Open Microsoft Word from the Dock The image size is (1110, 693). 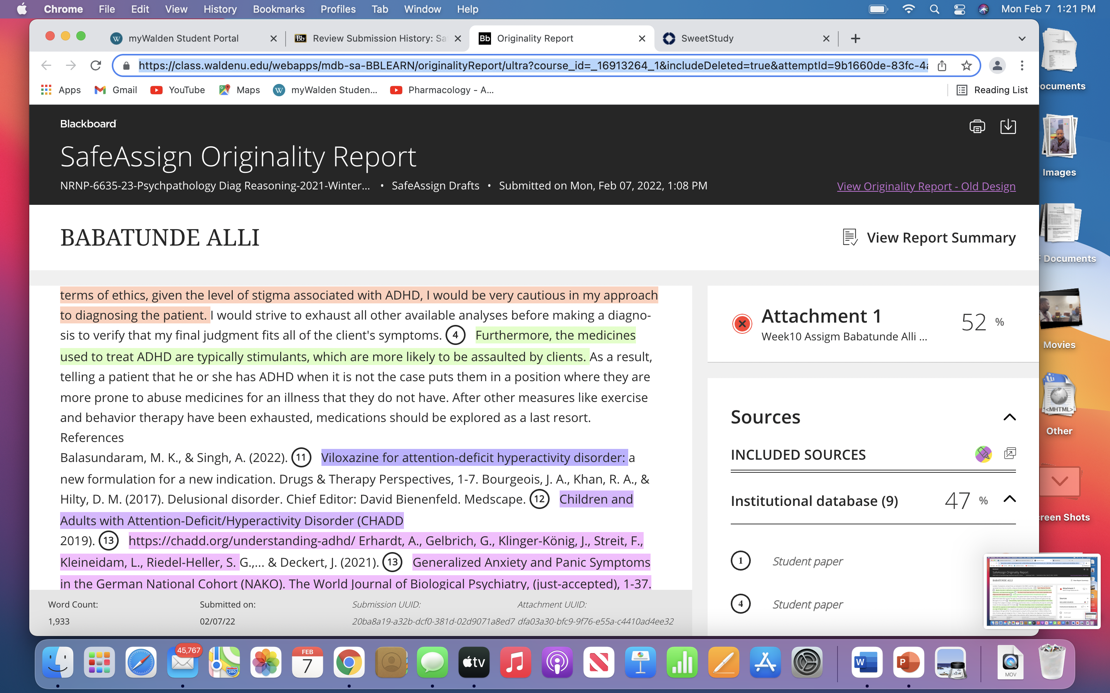tap(866, 663)
